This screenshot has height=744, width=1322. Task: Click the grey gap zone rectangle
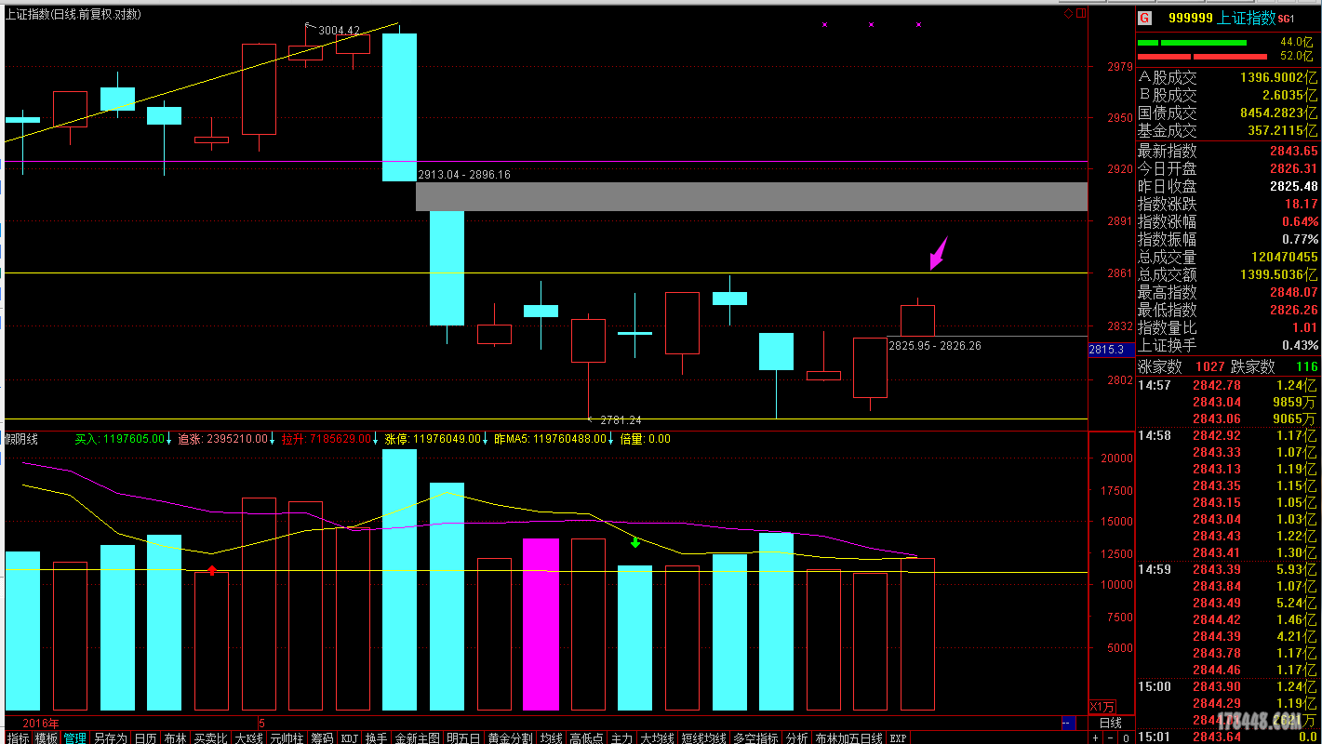751,196
